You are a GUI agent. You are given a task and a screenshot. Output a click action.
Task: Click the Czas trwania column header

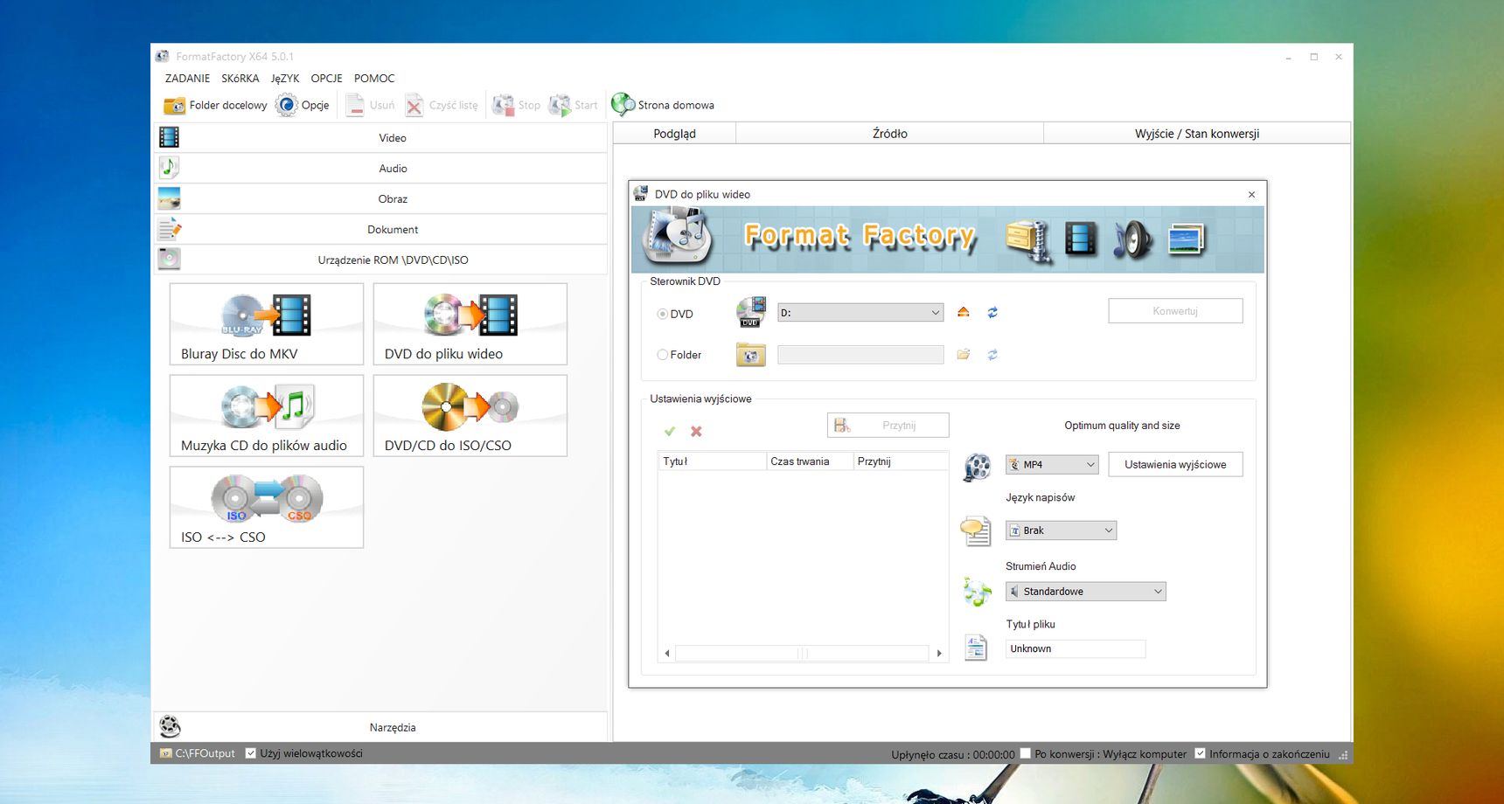(x=810, y=461)
